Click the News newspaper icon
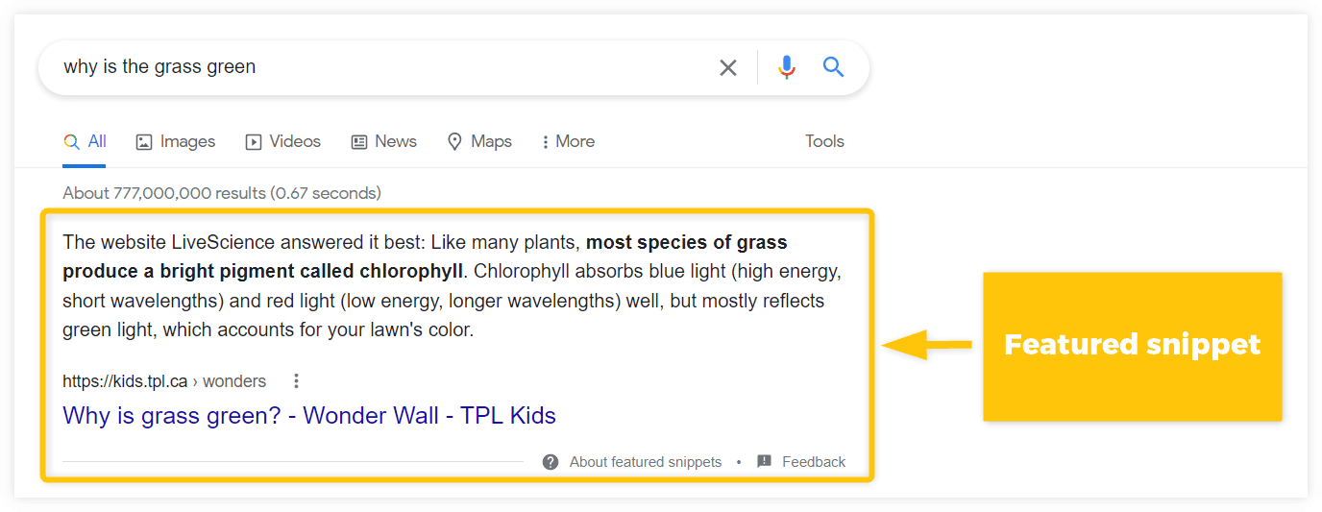The width and height of the screenshot is (1322, 512). click(x=359, y=142)
